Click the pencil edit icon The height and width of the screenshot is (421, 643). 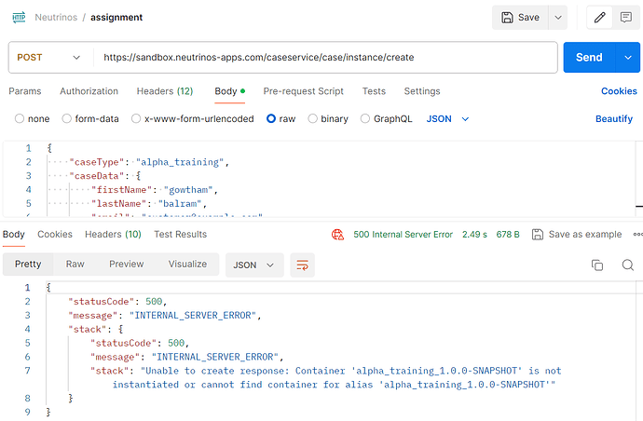pyautogui.click(x=601, y=17)
